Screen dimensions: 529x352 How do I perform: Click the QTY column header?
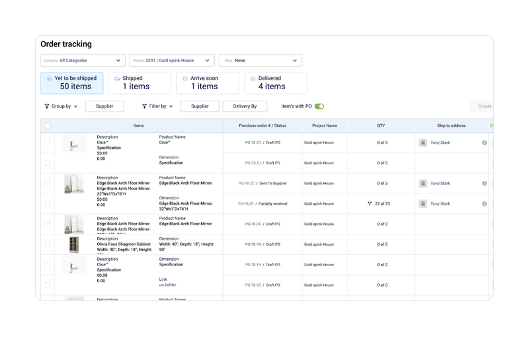pos(381,125)
